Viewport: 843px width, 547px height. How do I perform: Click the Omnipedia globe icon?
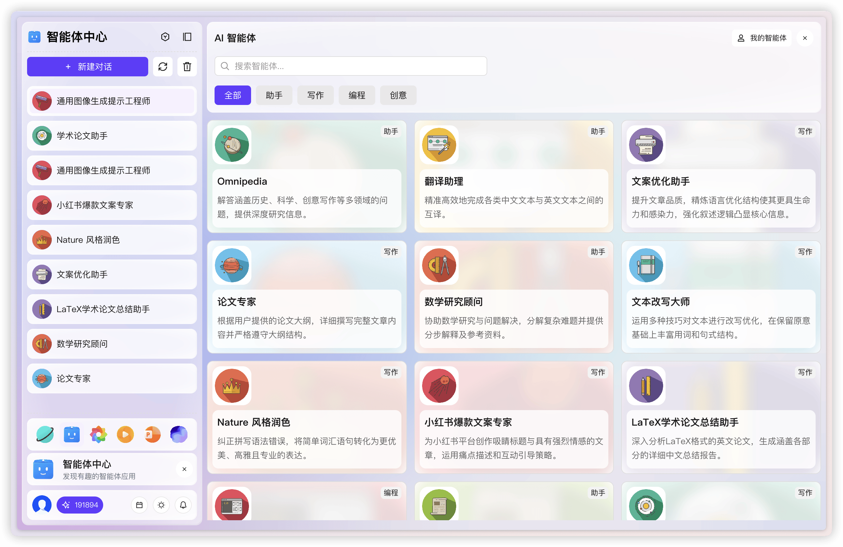coord(232,145)
